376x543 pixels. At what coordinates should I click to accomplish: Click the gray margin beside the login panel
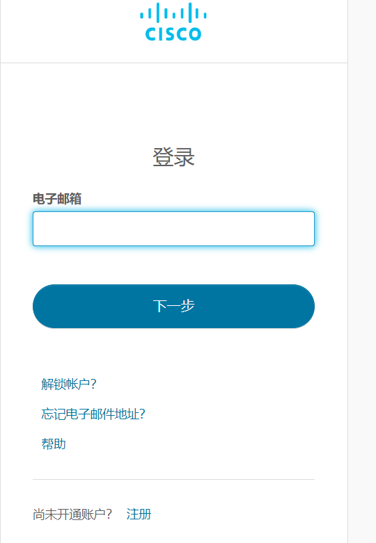(x=362, y=271)
